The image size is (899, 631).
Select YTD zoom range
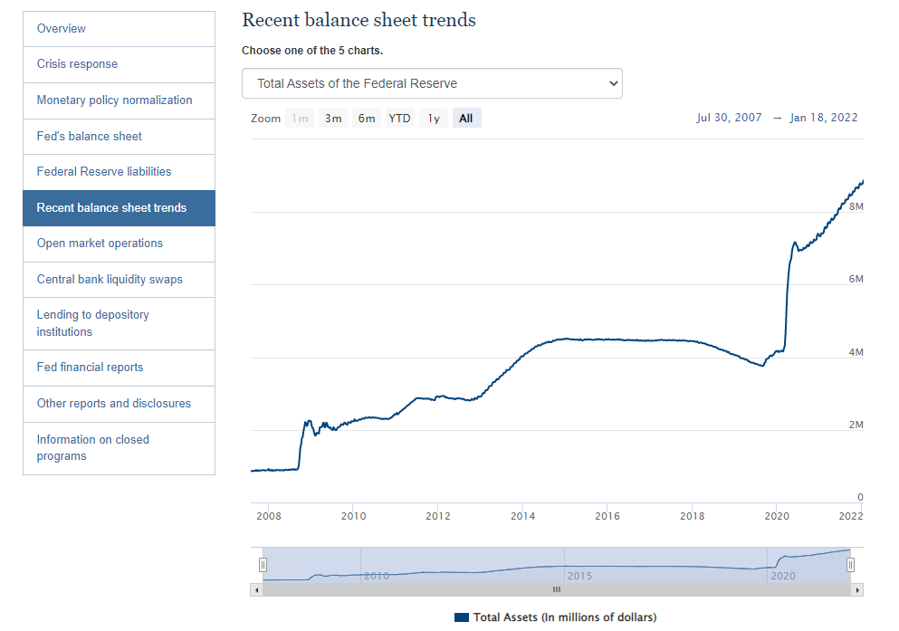(399, 119)
